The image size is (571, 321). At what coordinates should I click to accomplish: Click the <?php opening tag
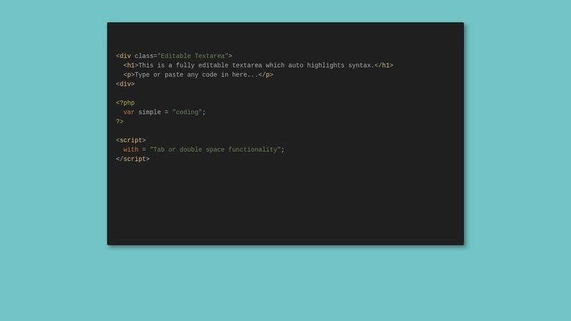pos(126,103)
